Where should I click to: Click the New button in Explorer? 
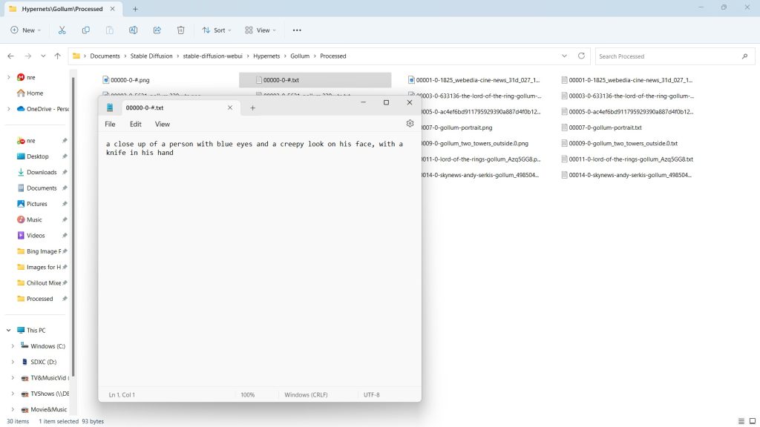point(26,30)
